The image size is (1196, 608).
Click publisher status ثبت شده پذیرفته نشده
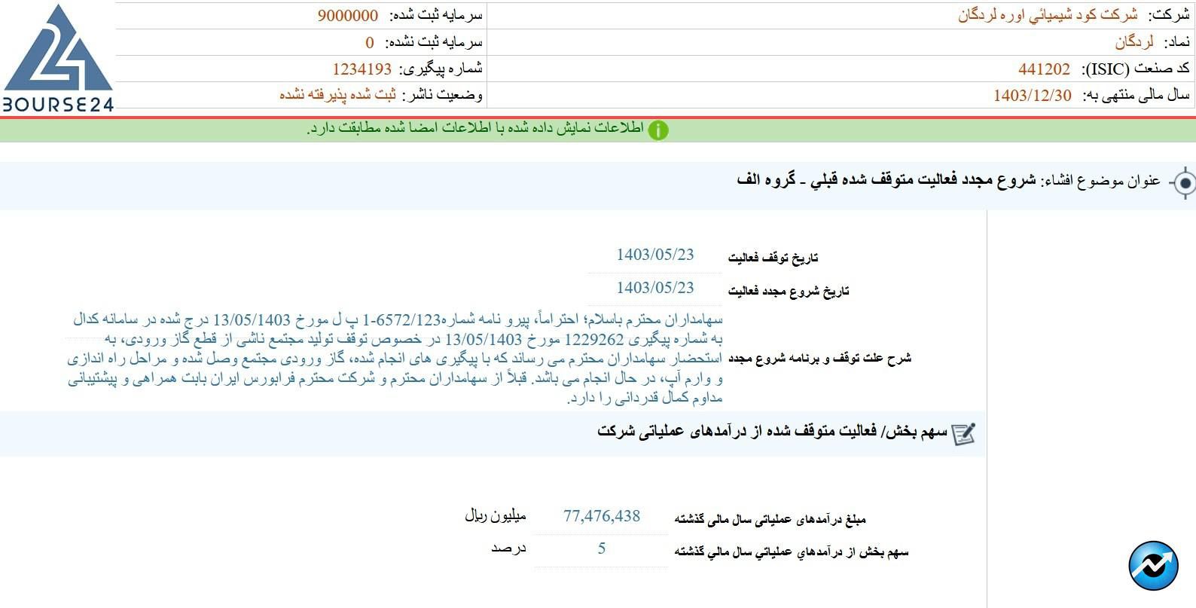(337, 96)
